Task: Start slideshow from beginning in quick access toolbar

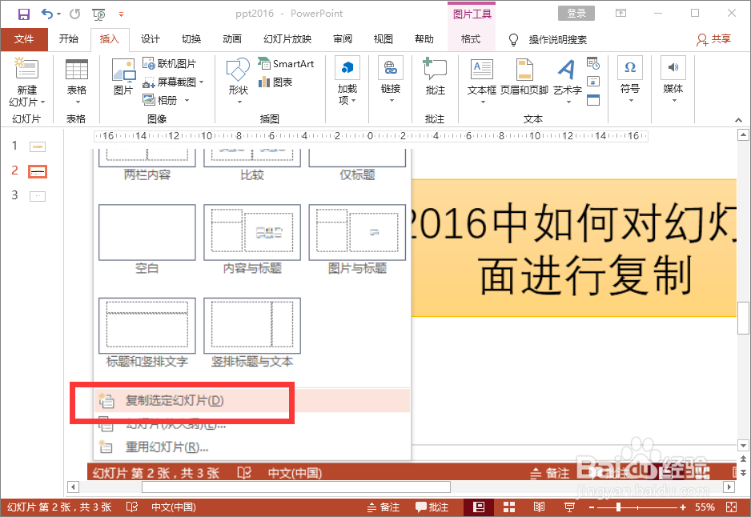Action: click(98, 14)
